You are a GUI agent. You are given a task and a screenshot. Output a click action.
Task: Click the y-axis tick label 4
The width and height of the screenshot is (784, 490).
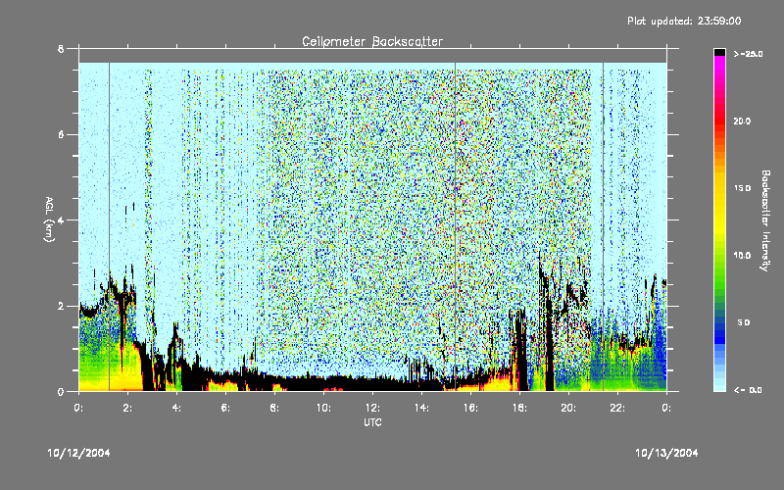(x=61, y=220)
